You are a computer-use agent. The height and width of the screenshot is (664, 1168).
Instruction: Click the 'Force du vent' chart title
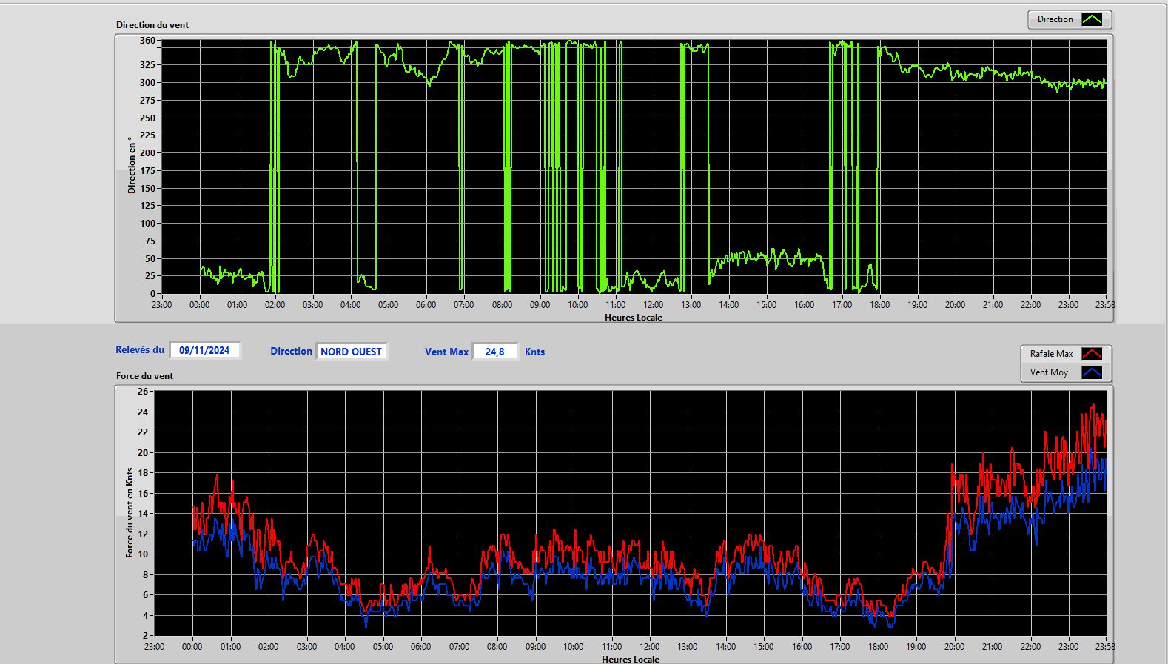point(144,375)
